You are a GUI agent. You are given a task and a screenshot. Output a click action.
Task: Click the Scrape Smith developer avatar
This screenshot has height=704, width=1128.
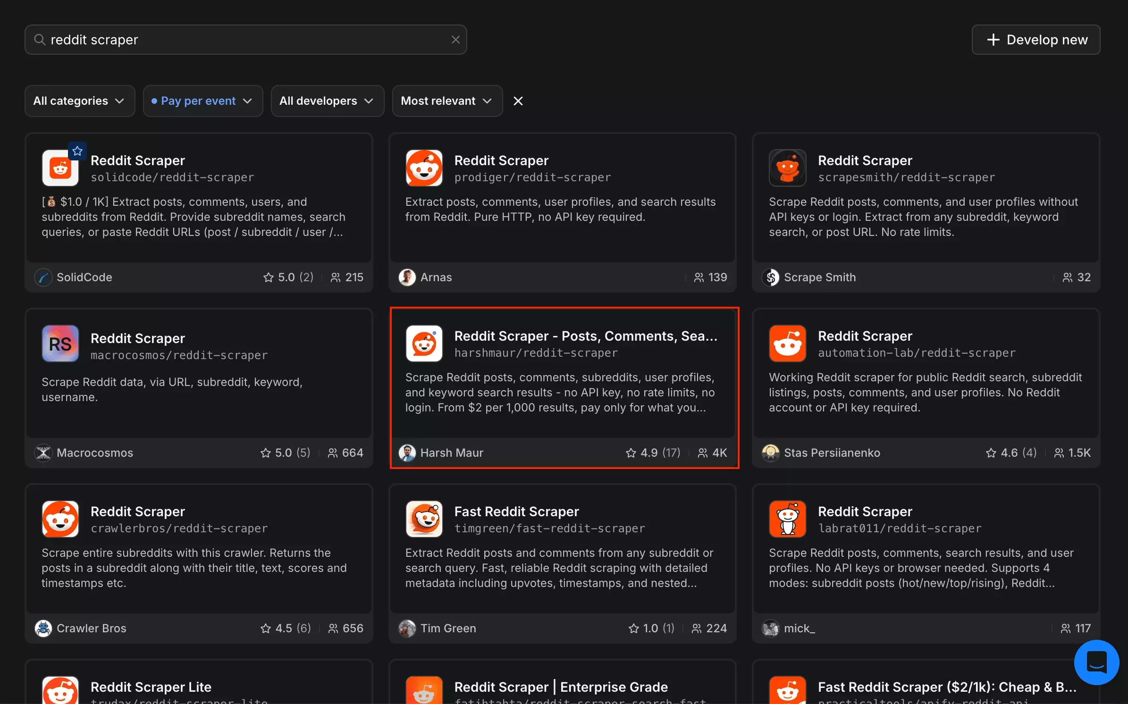[770, 277]
